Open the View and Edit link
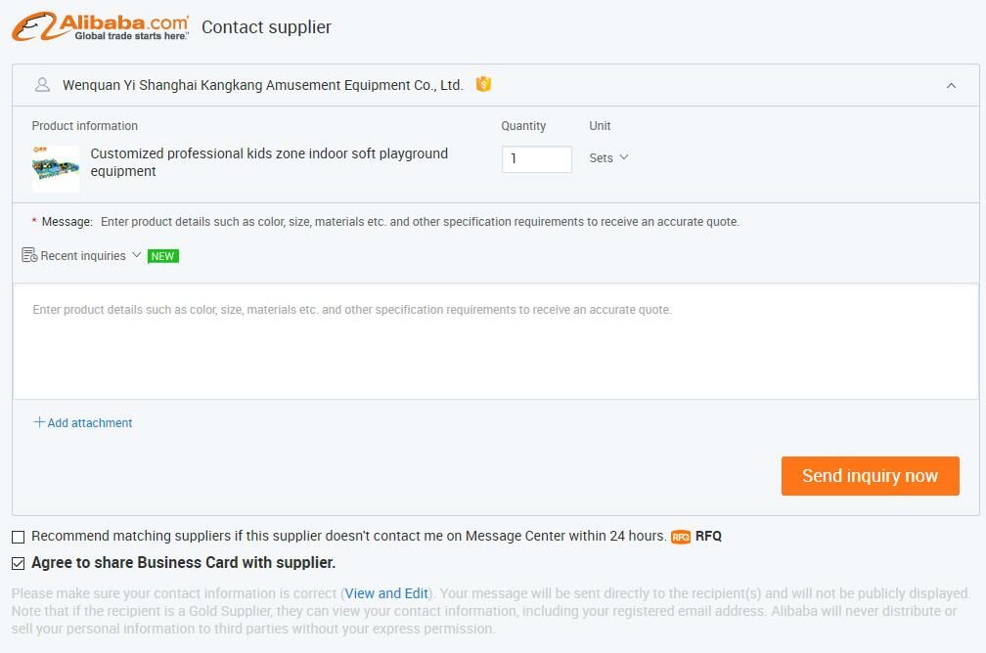 (386, 593)
